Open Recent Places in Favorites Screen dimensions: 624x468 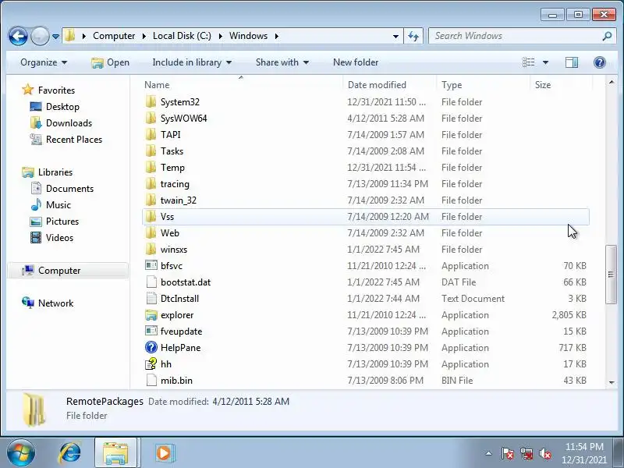74,140
